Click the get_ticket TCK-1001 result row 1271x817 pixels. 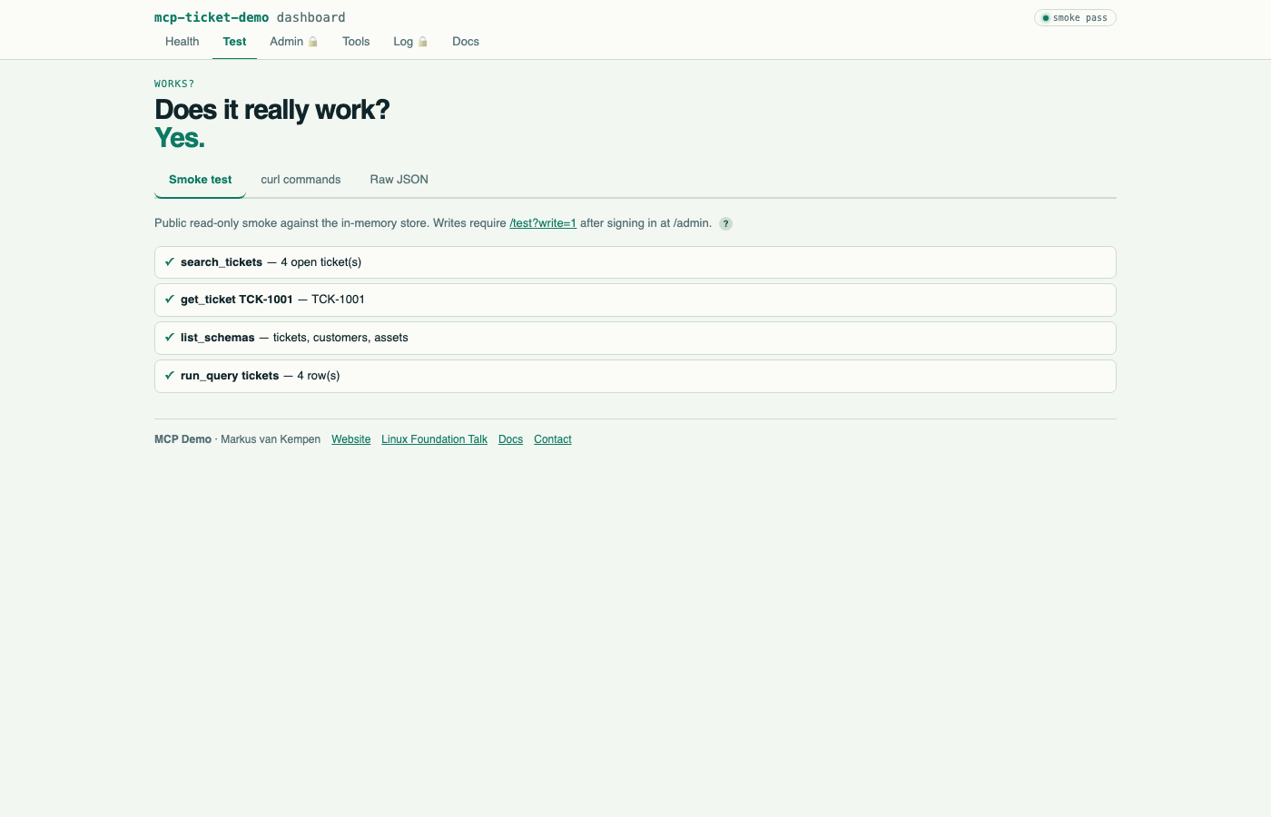pyautogui.click(x=635, y=300)
